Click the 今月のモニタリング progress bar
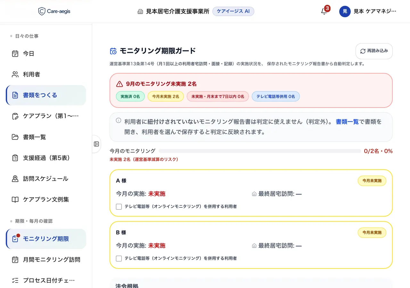Image resolution: width=410 pixels, height=288 pixels. coord(260,151)
